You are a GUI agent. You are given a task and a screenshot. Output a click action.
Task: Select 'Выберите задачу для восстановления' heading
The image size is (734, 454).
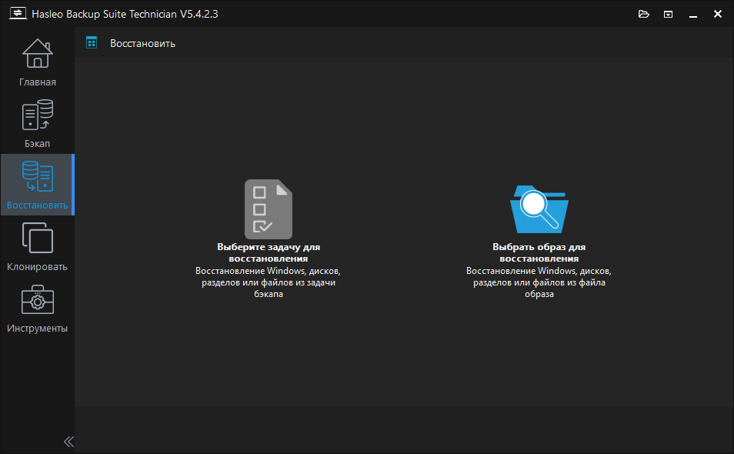(269, 252)
